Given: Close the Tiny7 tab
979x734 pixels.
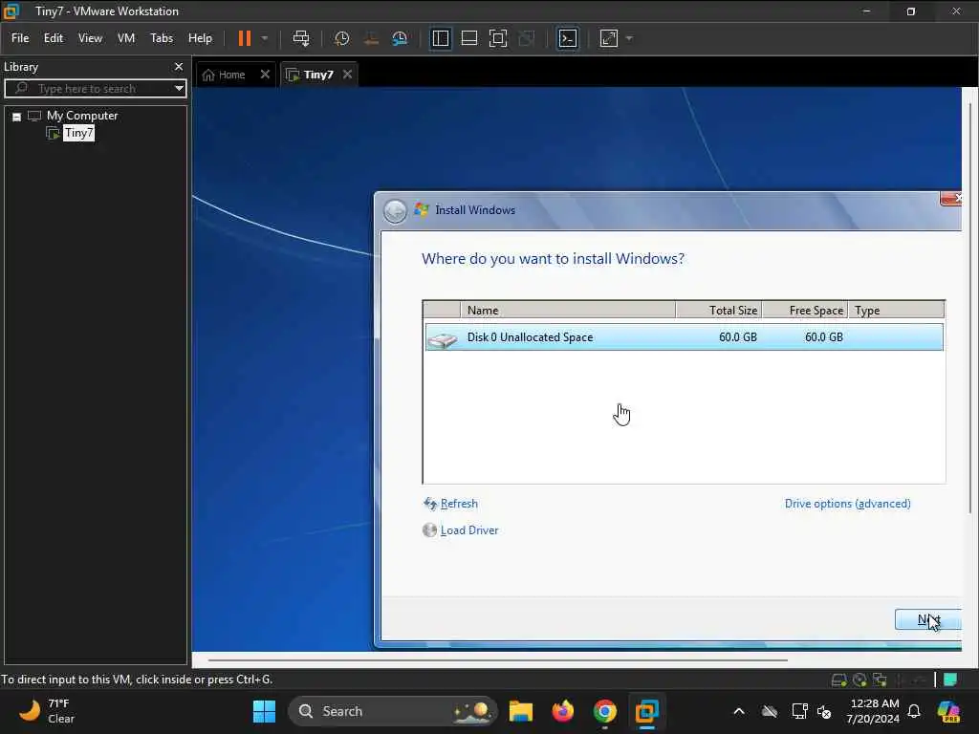Looking at the screenshot, I should (348, 75).
